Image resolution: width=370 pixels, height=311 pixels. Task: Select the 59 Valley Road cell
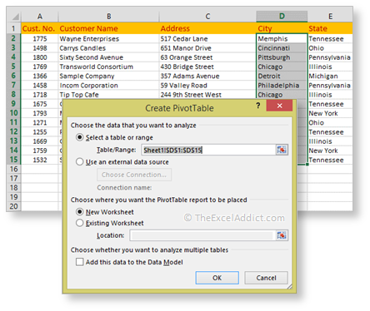point(207,86)
